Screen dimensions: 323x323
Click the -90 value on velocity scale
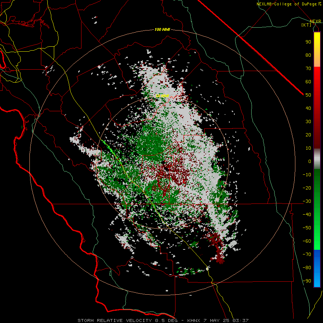[x=307, y=281]
